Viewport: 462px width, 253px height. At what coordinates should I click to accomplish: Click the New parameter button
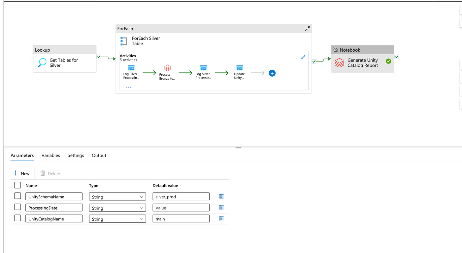click(21, 173)
